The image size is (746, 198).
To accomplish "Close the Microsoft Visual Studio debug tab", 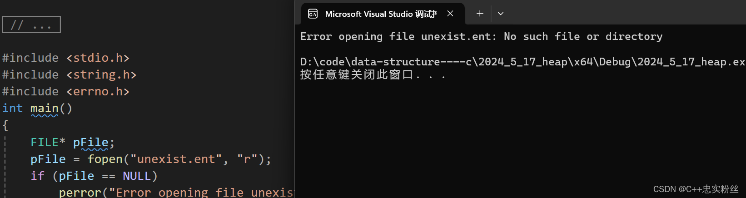I will [450, 14].
